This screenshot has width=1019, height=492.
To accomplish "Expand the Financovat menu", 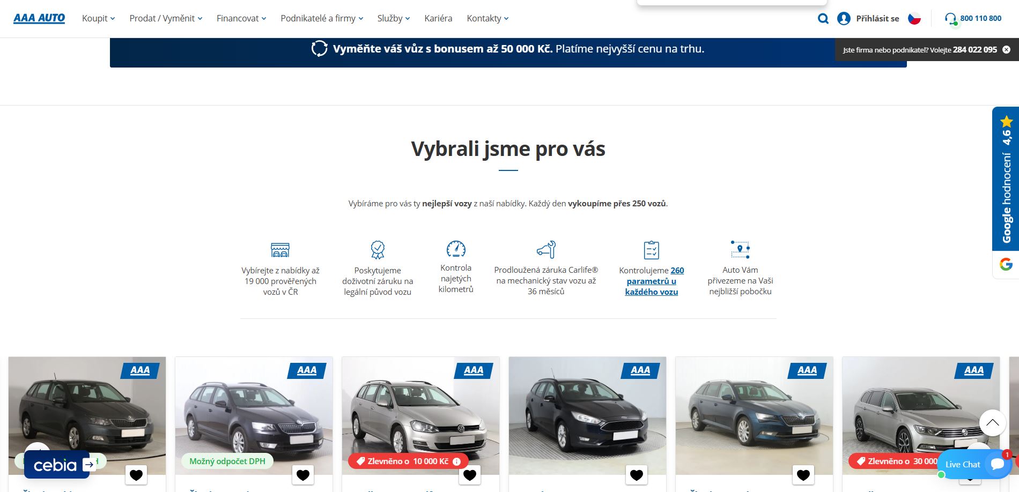I will pos(241,18).
